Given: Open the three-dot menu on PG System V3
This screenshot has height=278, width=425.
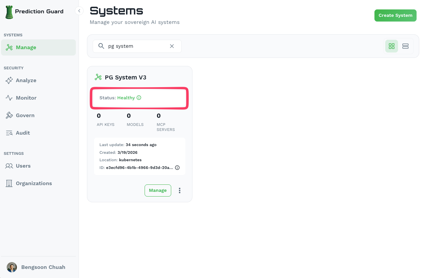Looking at the screenshot, I should pos(179,190).
